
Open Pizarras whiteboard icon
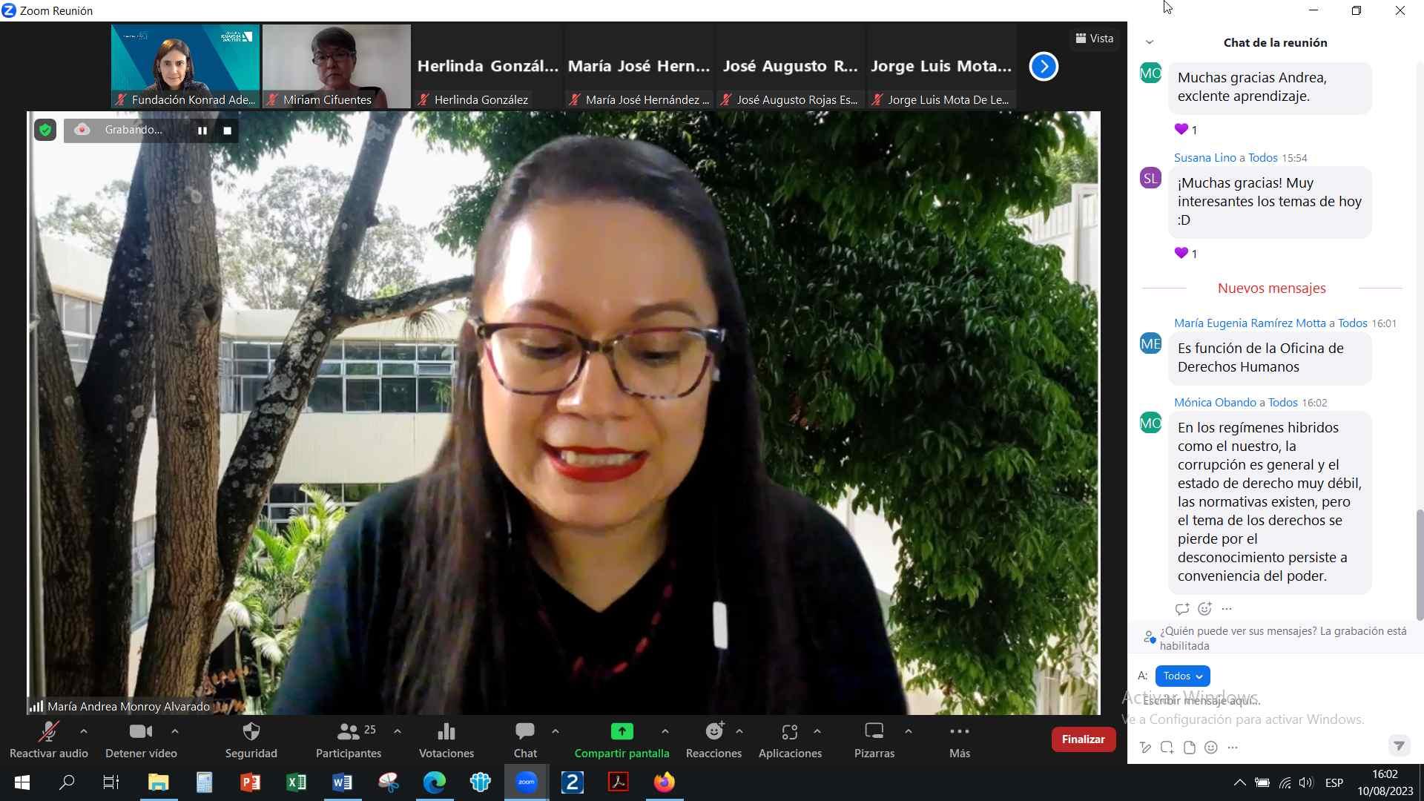point(874,732)
